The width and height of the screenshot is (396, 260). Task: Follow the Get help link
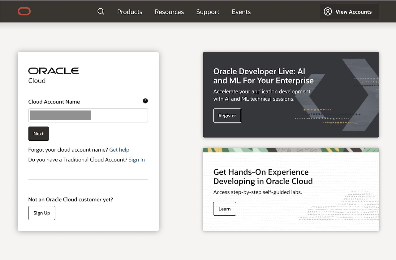pyautogui.click(x=119, y=150)
